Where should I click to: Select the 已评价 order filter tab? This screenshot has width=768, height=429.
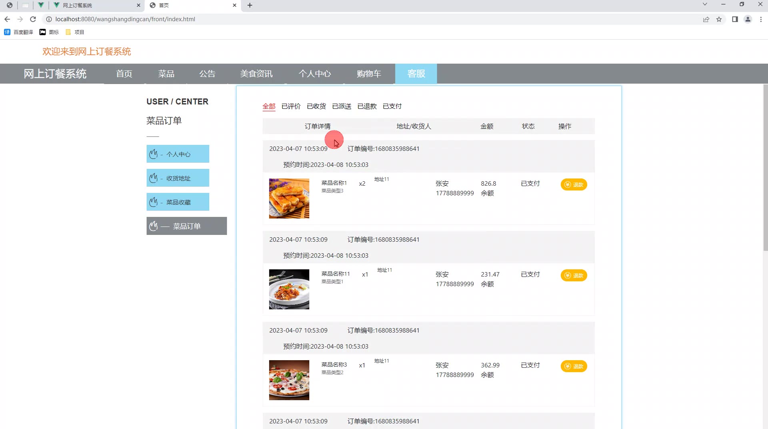pos(291,106)
